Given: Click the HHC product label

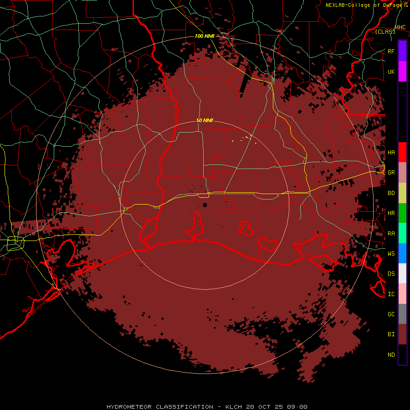Looking at the screenshot, I should point(400,27).
